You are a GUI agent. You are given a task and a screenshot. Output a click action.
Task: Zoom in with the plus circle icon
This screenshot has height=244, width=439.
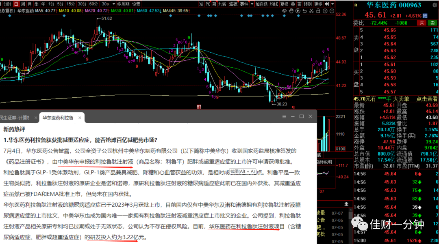click(x=325, y=11)
